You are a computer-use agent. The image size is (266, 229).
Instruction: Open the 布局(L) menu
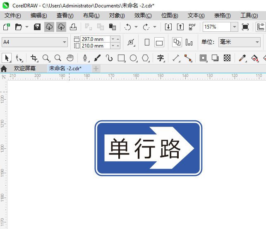[91, 16]
